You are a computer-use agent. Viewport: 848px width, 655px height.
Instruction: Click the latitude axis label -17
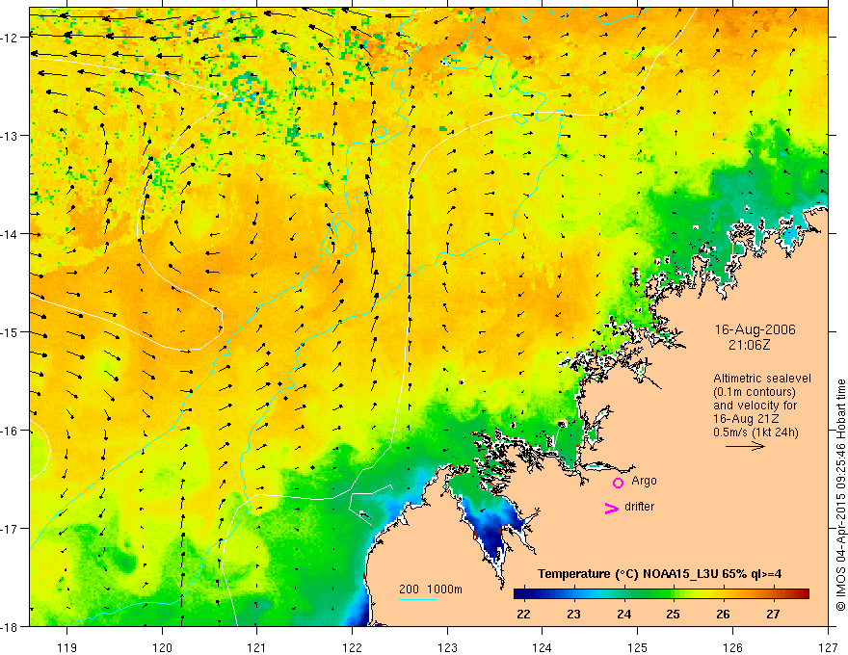[x=10, y=528]
